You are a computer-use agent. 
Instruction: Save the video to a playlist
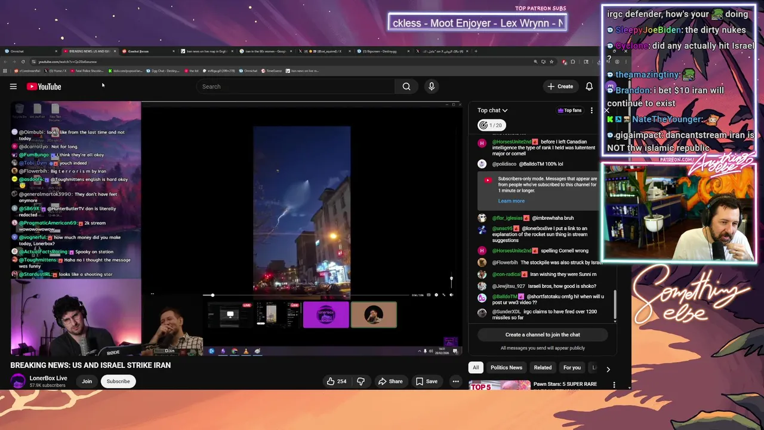click(427, 381)
